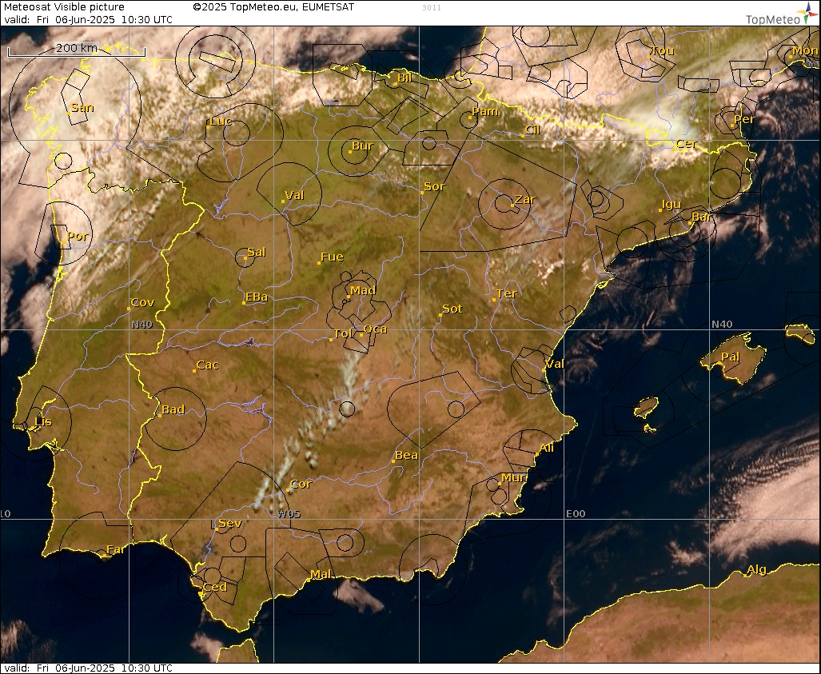Screen dimensions: 821x674
Task: Click the 'Bar' city label
Action: point(702,217)
